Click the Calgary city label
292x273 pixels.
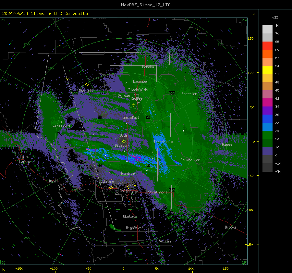coord(127,191)
